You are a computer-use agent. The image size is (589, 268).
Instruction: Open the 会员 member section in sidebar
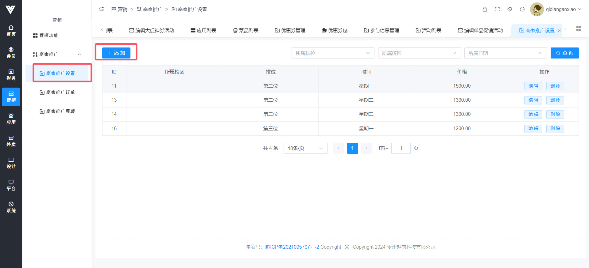[11, 53]
